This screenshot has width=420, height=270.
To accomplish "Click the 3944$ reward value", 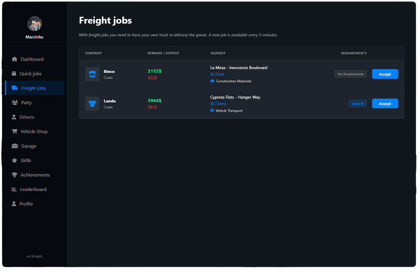I will pos(155,100).
